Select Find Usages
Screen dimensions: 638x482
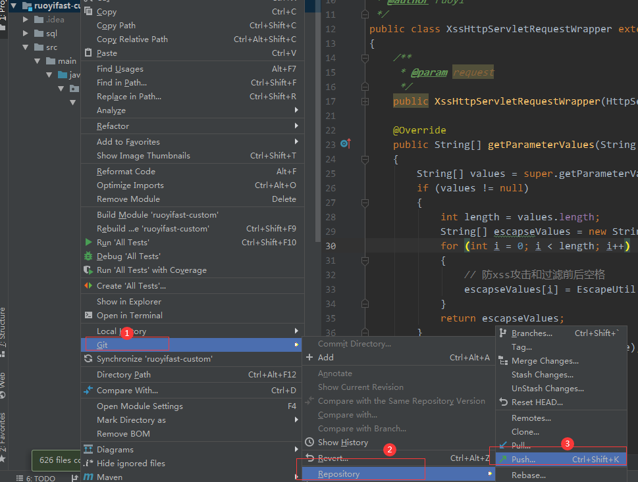coord(192,68)
